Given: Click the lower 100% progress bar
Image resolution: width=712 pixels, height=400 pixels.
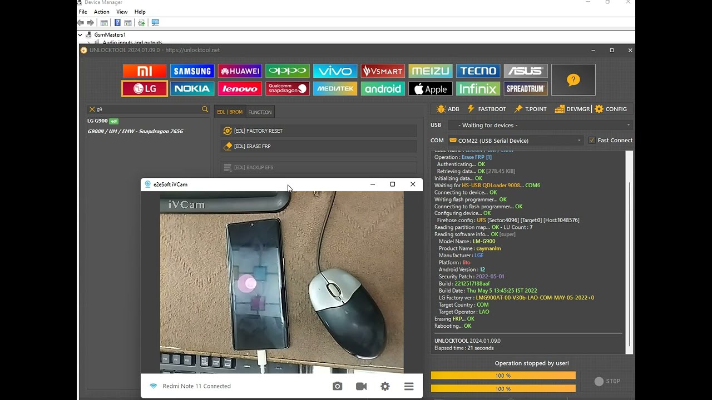Looking at the screenshot, I should [x=503, y=389].
